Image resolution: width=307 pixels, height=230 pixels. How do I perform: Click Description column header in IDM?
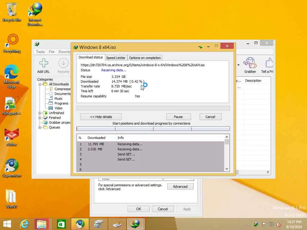point(253,81)
